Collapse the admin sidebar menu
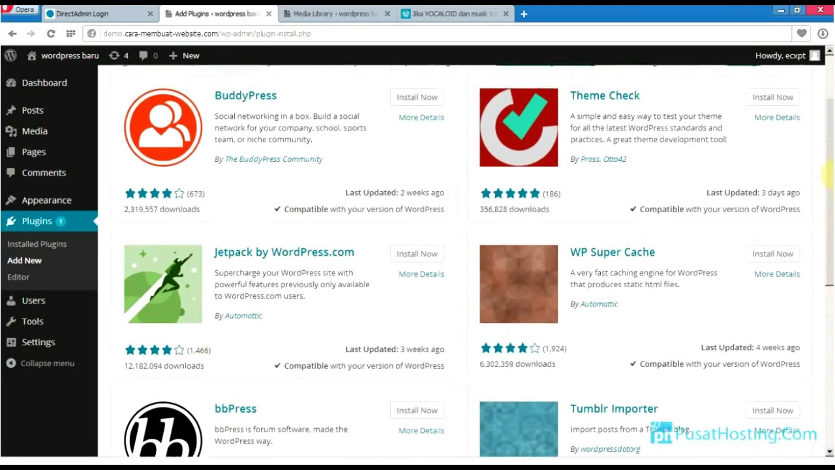835x470 pixels. pyautogui.click(x=40, y=364)
